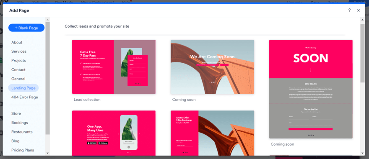Click the sidebar scroll down arrow
Image resolution: width=369 pixels, height=159 pixels.
click(x=47, y=153)
